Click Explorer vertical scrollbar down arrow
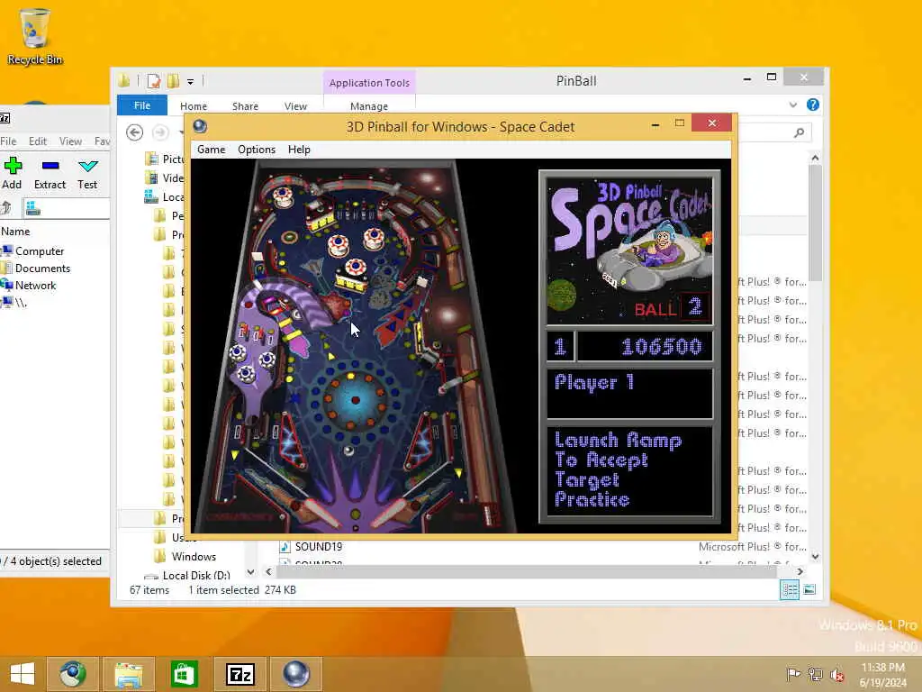 tap(815, 556)
